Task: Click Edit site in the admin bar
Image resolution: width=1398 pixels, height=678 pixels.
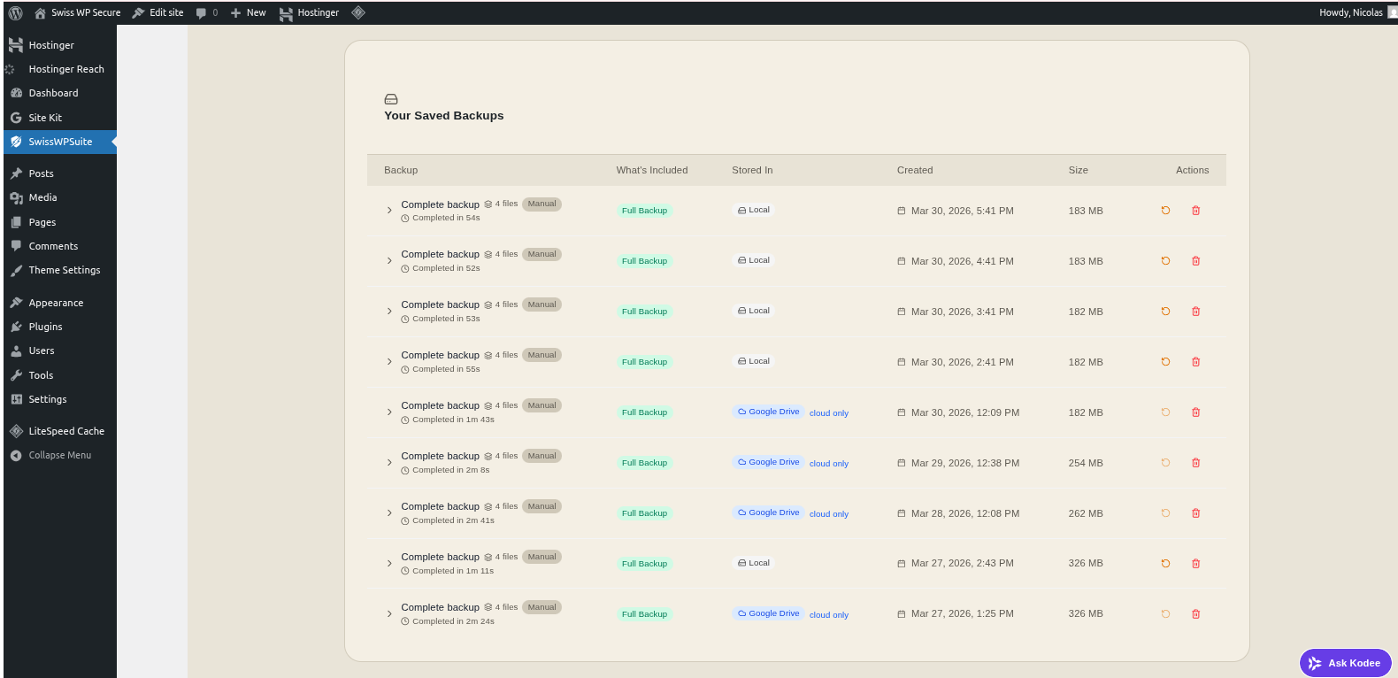Action: 158,13
